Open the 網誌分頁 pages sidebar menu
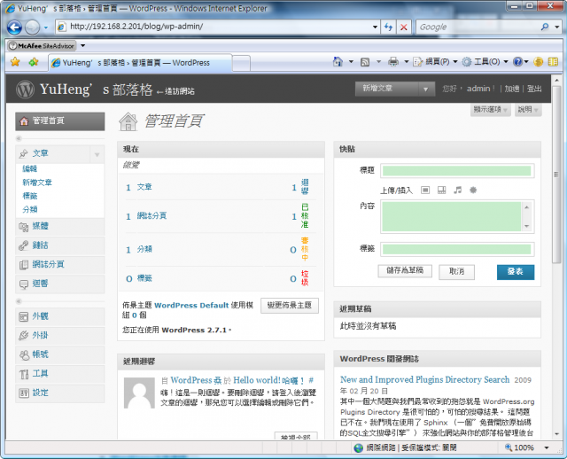Image resolution: width=567 pixels, height=459 pixels. point(60,265)
